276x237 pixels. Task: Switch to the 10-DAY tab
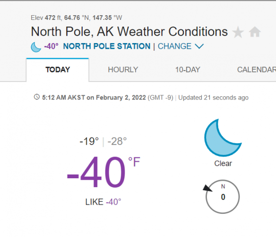188,70
